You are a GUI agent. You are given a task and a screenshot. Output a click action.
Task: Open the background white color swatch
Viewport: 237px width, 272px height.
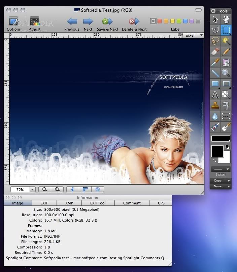point(226,159)
